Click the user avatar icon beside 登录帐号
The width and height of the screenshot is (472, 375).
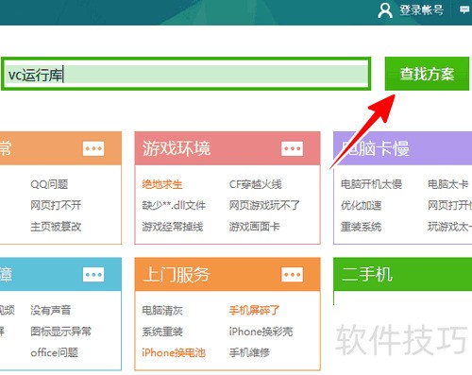tap(385, 10)
